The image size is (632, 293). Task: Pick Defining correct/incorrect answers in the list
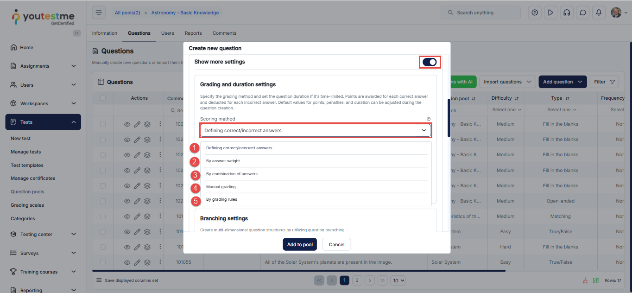click(316, 148)
